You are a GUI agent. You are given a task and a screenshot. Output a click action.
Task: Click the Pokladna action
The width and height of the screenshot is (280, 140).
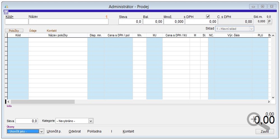94,131
